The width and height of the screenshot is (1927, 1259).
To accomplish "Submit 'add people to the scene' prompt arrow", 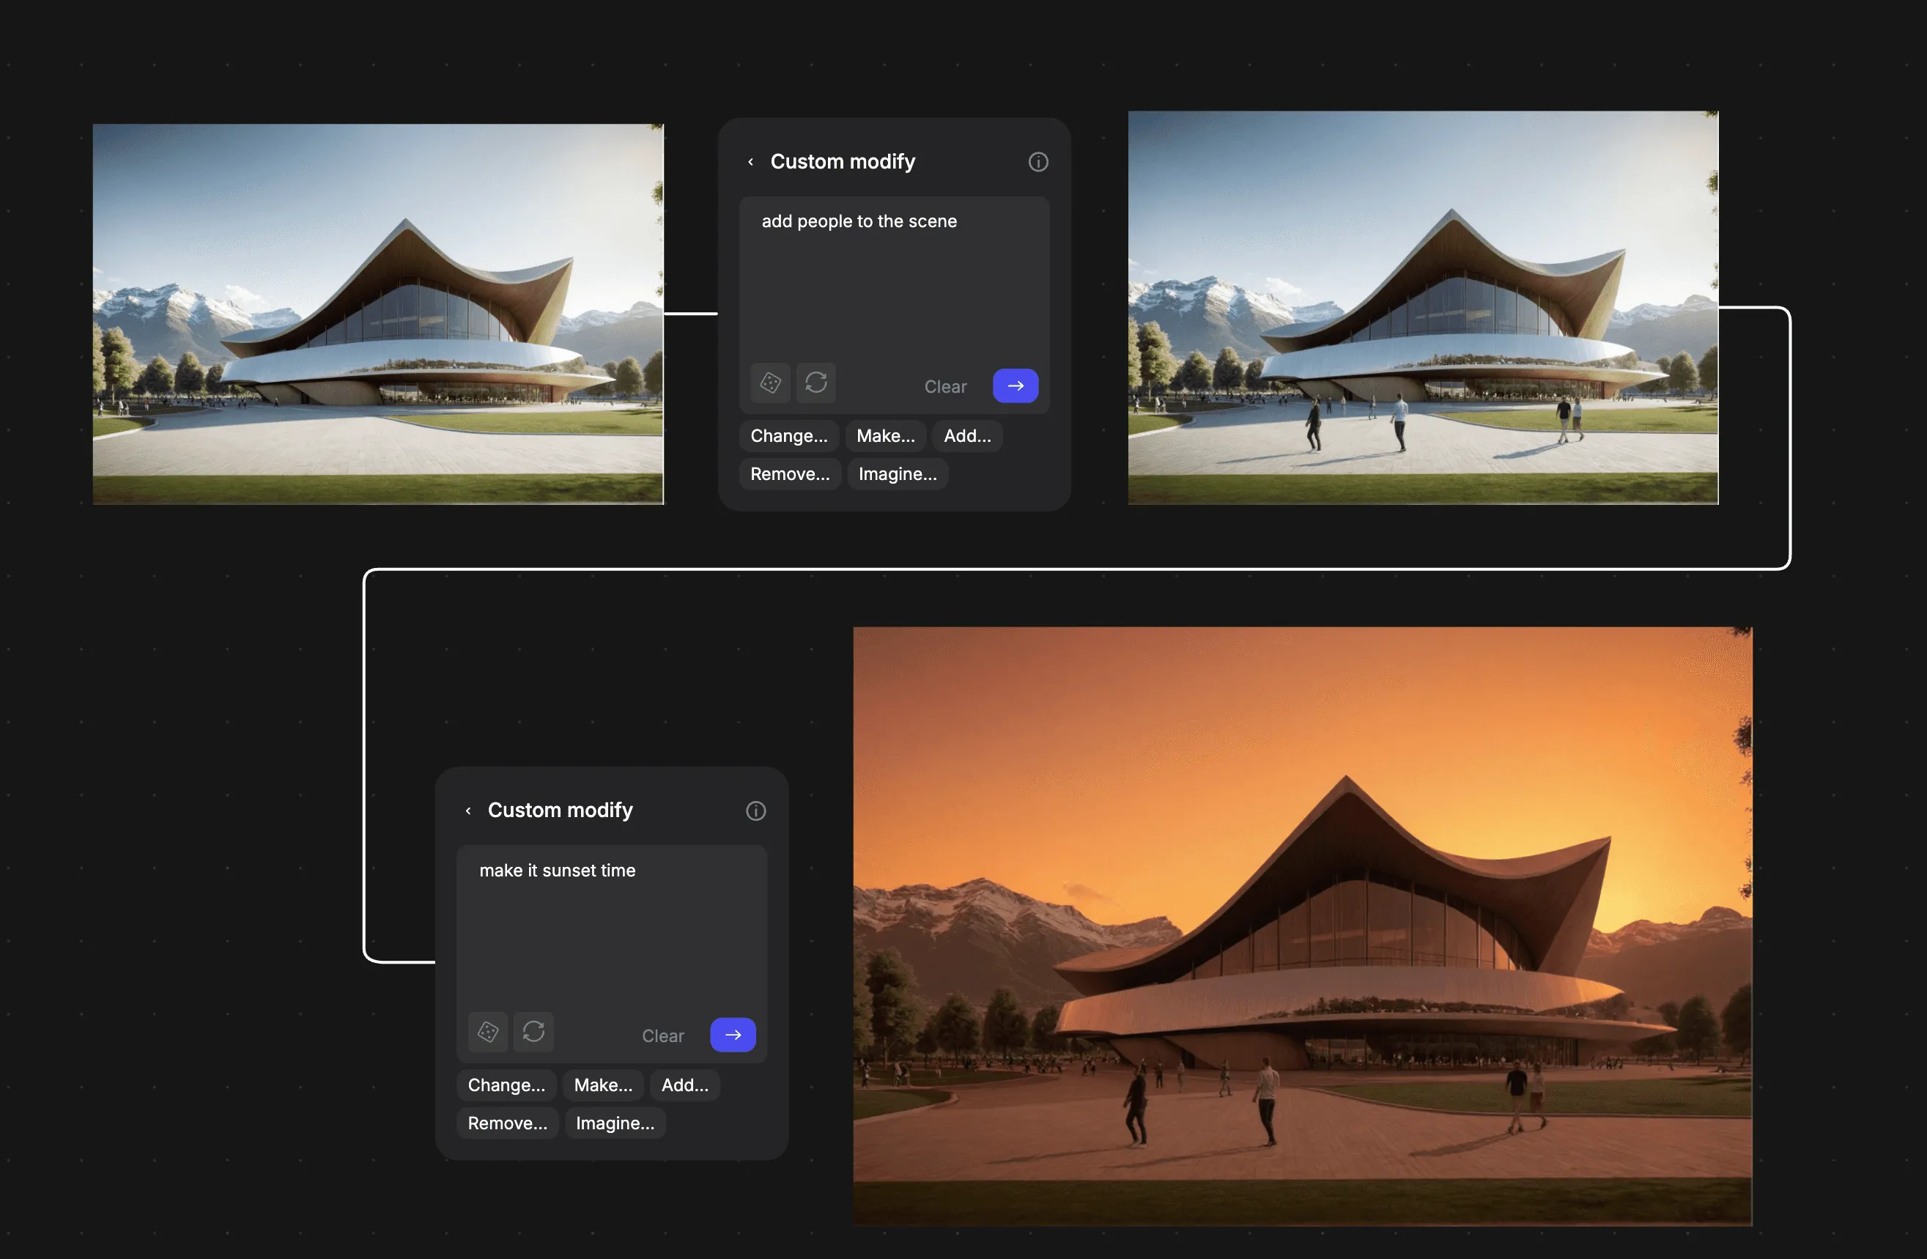I will (x=1016, y=386).
